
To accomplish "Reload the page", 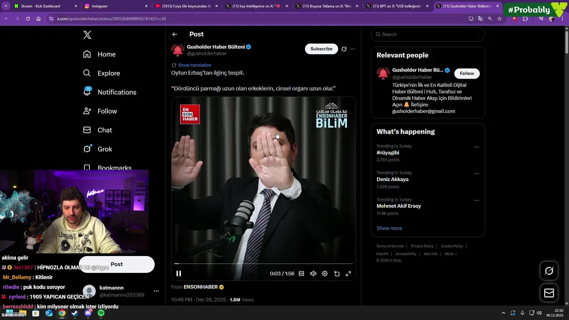I will point(28,19).
